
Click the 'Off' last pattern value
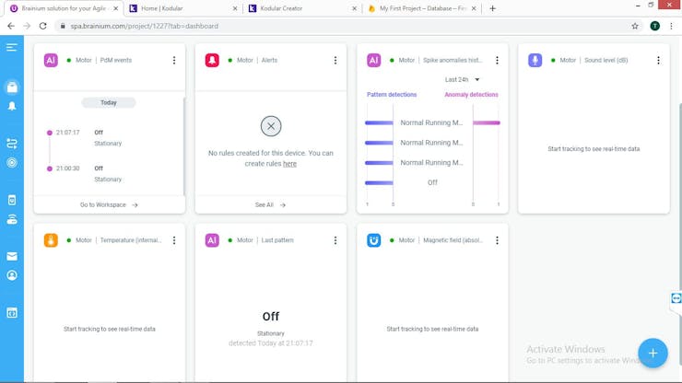[x=271, y=317]
